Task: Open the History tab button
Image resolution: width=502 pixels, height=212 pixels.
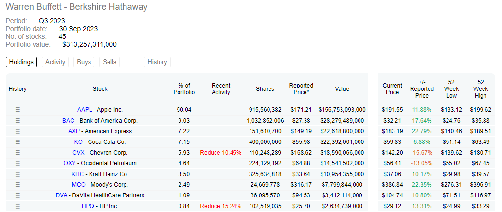Action: pos(157,62)
